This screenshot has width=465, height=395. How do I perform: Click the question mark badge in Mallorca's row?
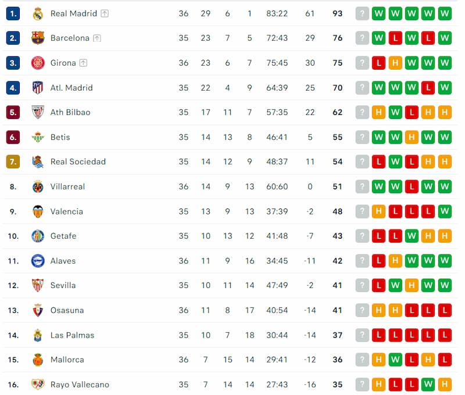tap(362, 360)
